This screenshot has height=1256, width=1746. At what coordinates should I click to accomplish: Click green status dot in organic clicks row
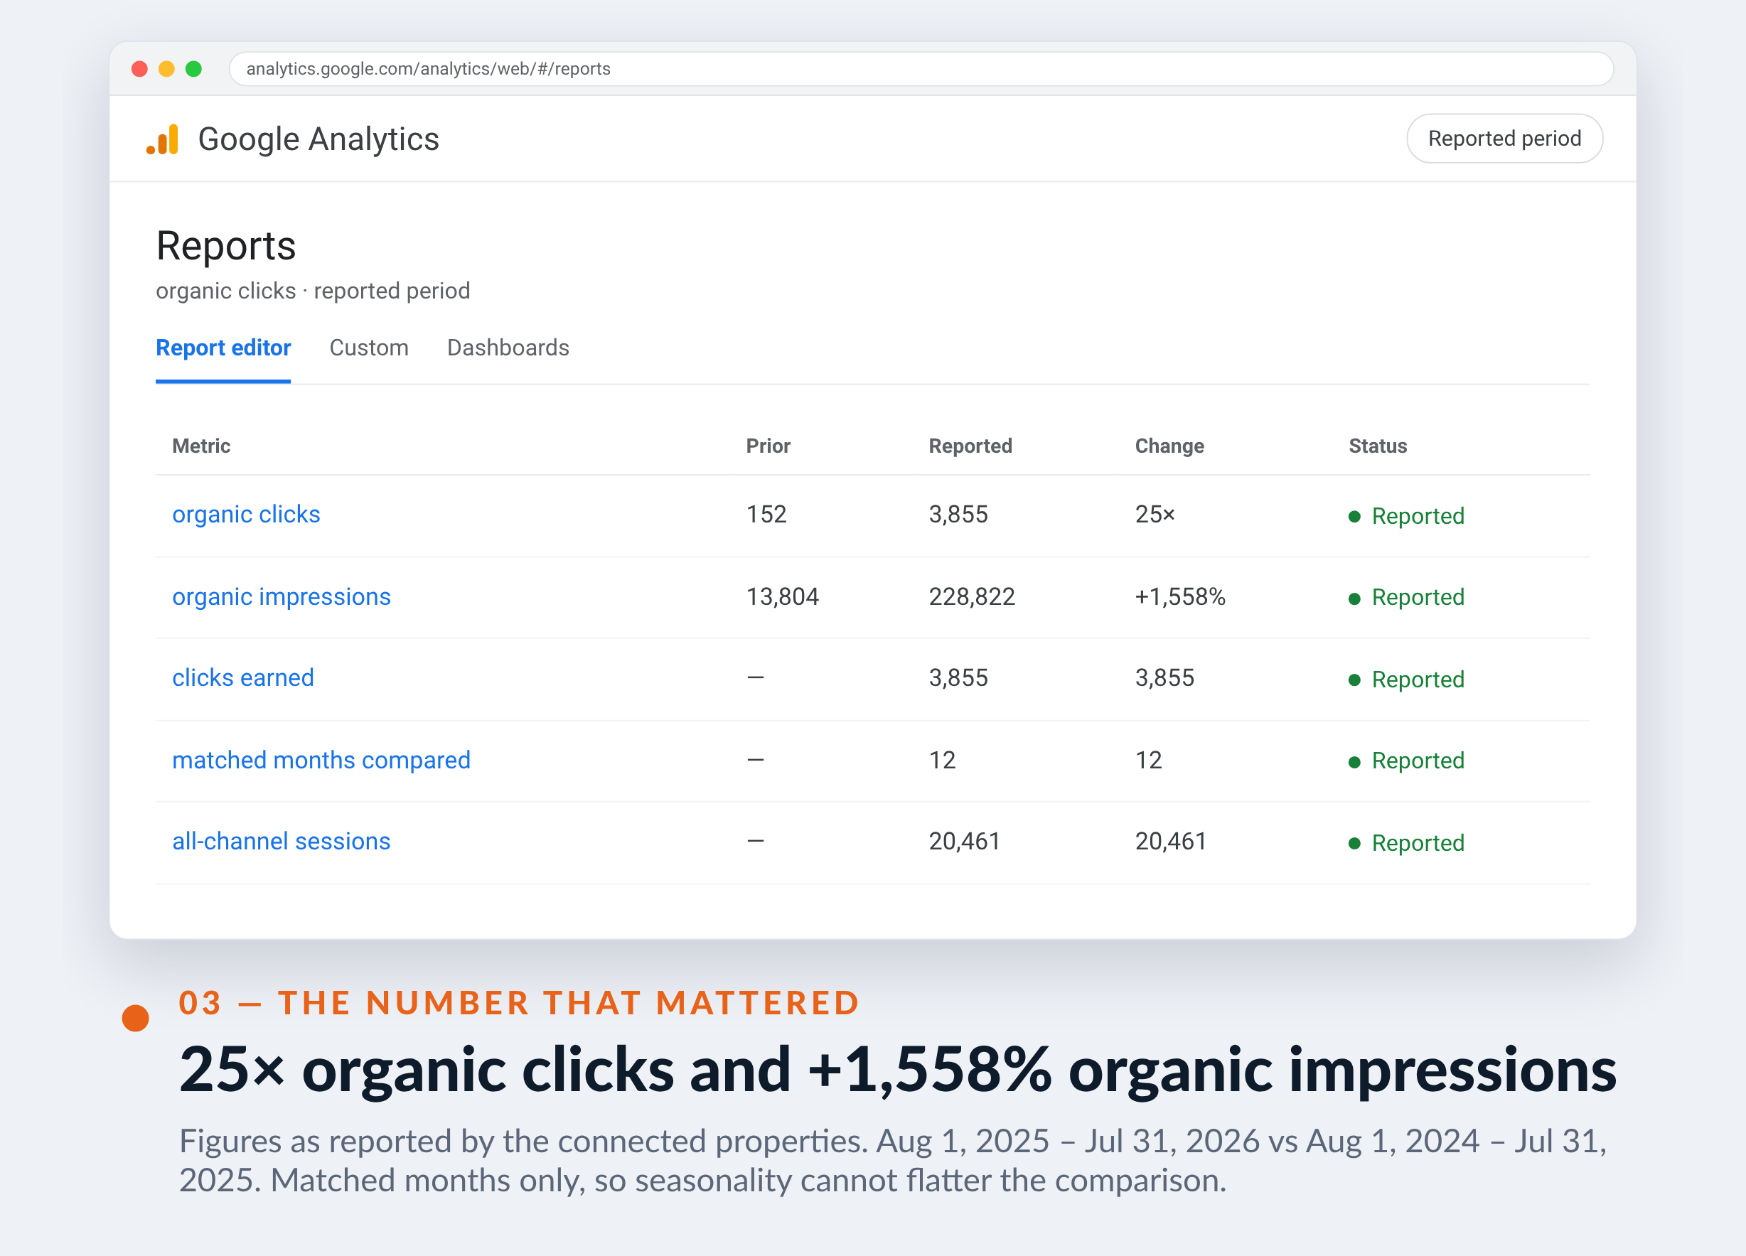coord(1355,517)
